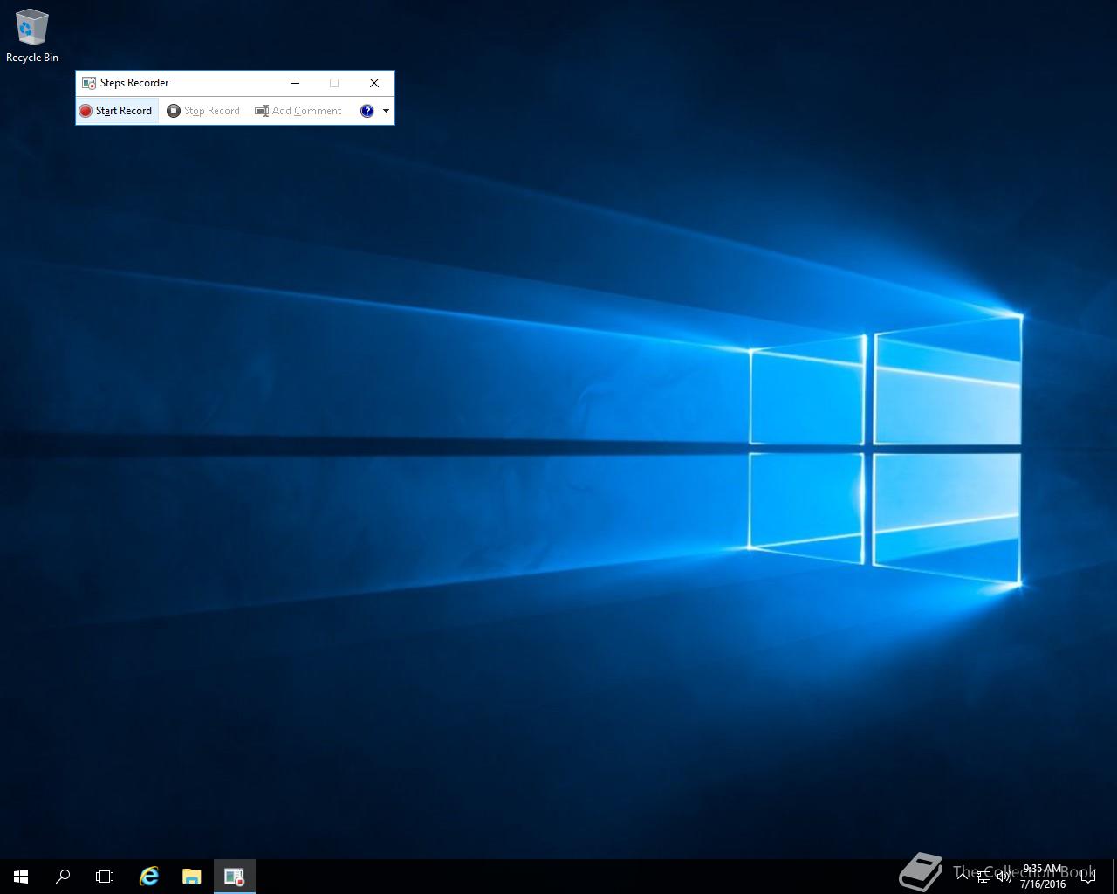Click the Steps Recorder title bar icon
The height and width of the screenshot is (894, 1117).
[88, 83]
